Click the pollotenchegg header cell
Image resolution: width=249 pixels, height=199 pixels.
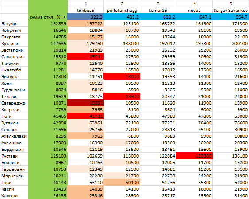tap(122, 10)
